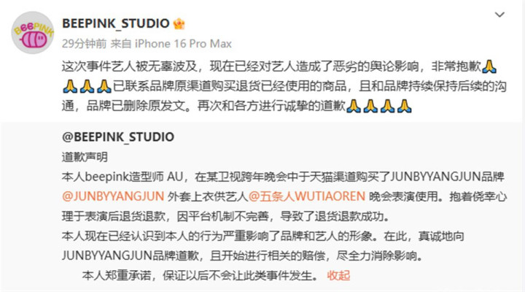The height and width of the screenshot is (292, 525).
Task: Click the iPhone 16 Pro Max source
Action: tap(183, 44)
